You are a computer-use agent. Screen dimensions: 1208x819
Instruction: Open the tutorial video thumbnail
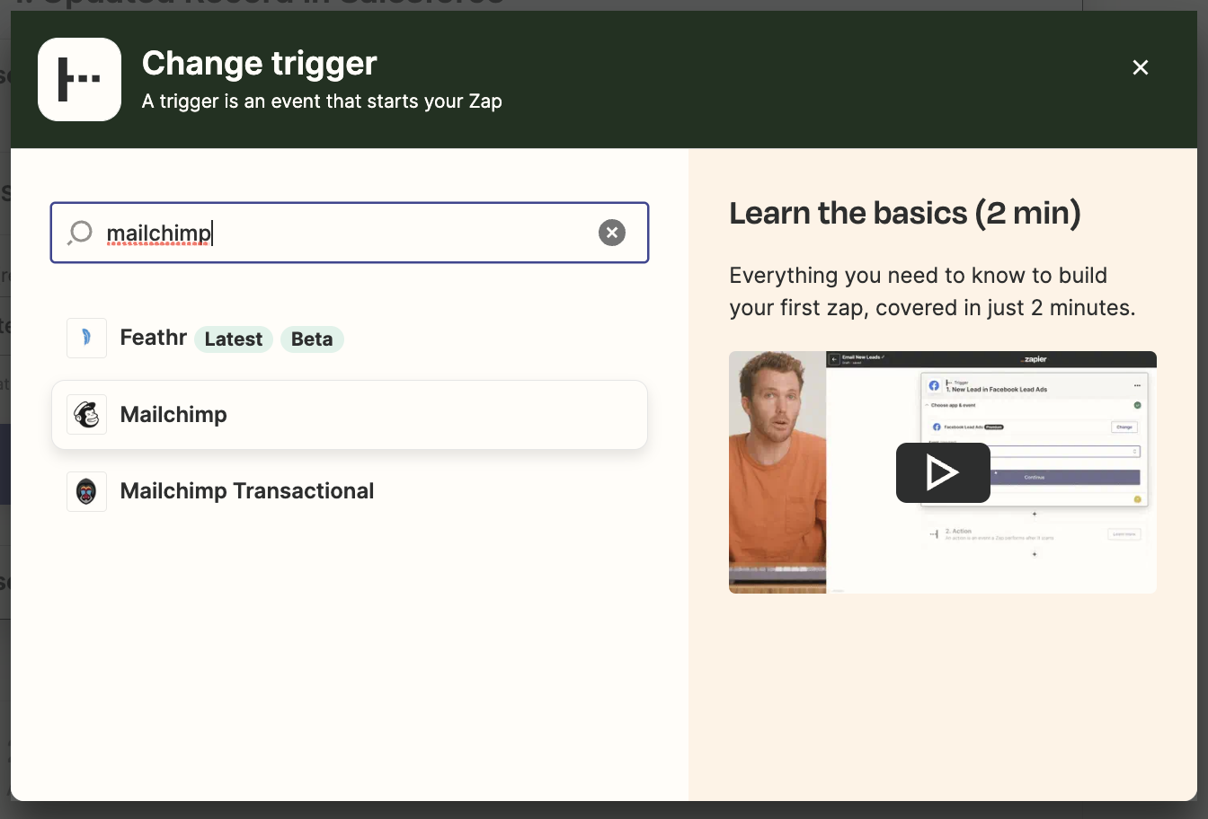[x=943, y=472]
